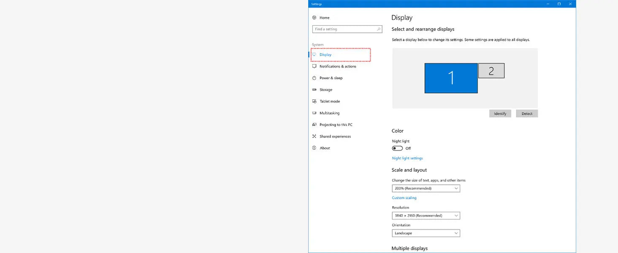Click the Projecting to this PC icon

pos(314,125)
